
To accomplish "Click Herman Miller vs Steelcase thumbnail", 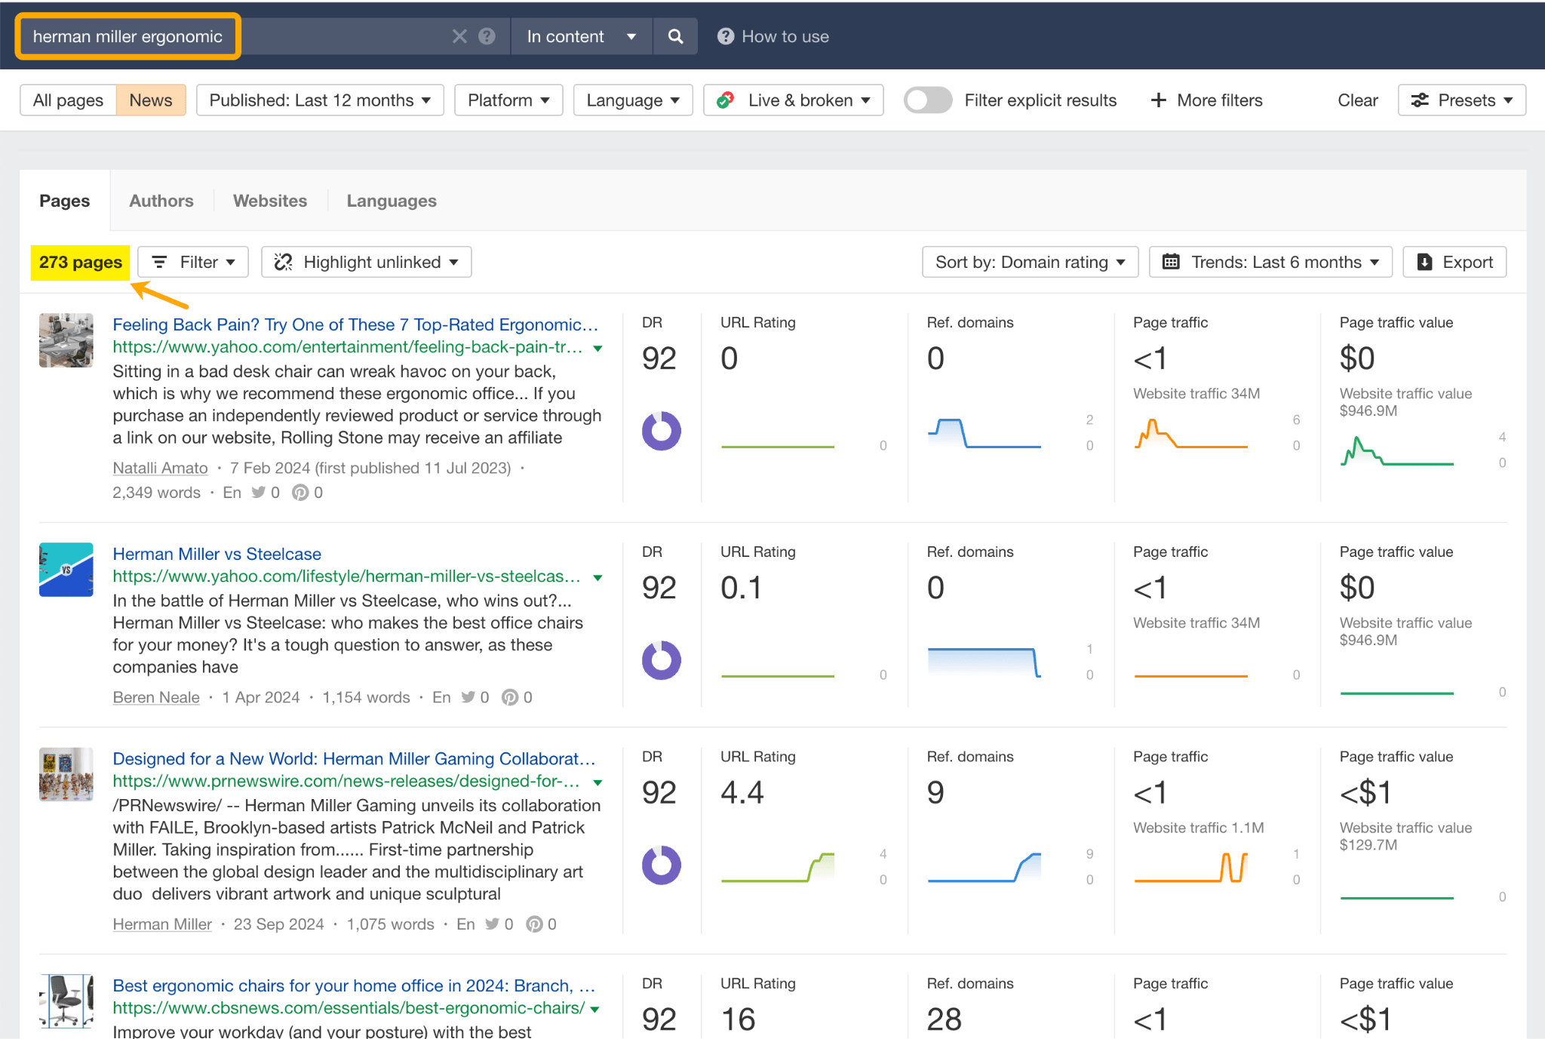I will coord(66,570).
